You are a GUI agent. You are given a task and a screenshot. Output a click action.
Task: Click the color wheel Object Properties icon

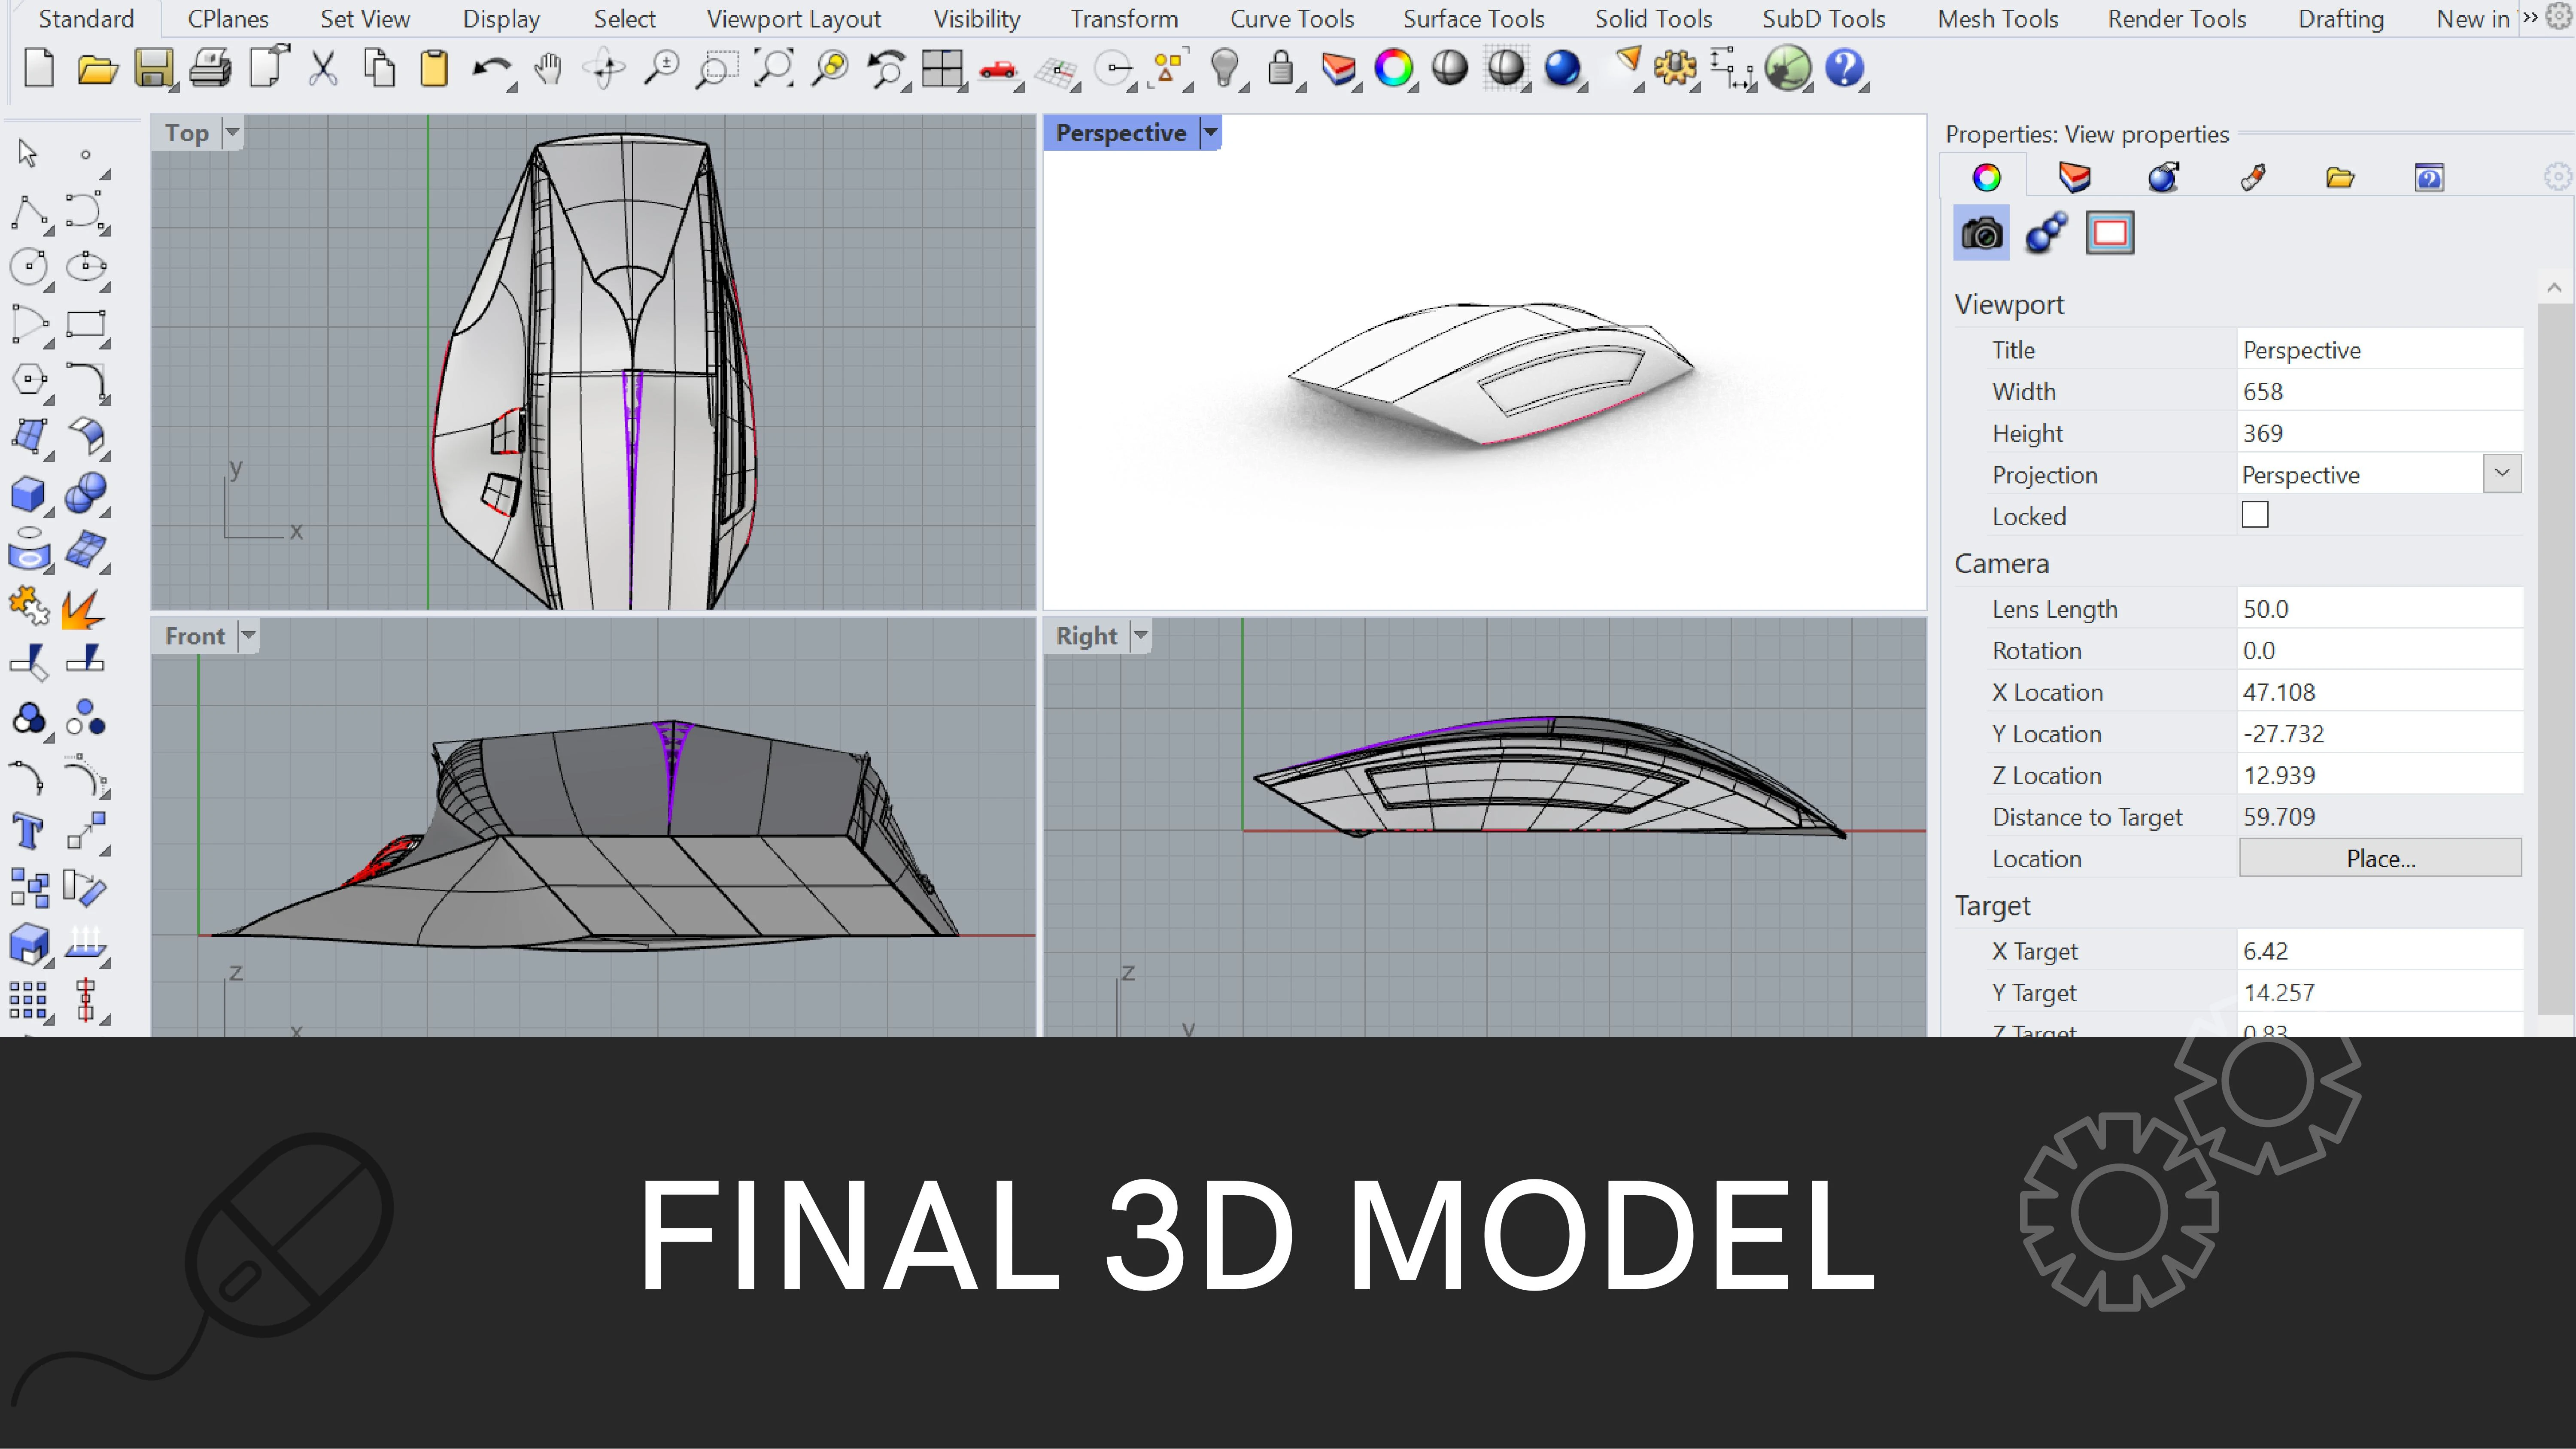pos(1394,69)
